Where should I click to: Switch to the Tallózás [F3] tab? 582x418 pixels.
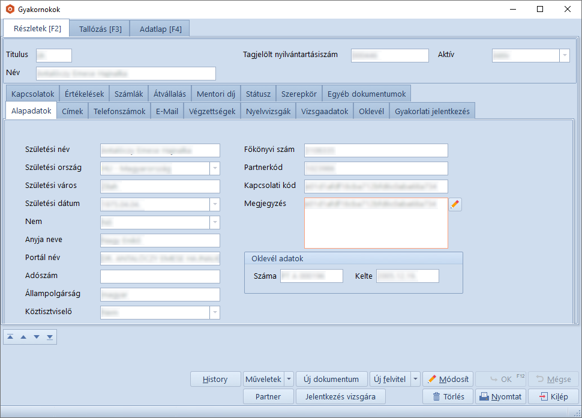(x=100, y=29)
